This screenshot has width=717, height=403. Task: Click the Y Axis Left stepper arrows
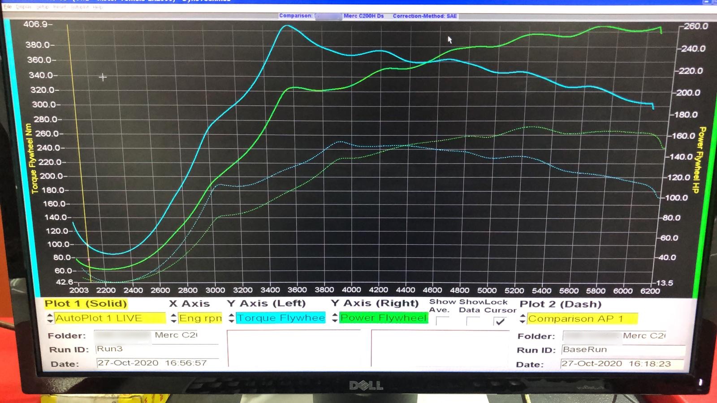pyautogui.click(x=231, y=318)
